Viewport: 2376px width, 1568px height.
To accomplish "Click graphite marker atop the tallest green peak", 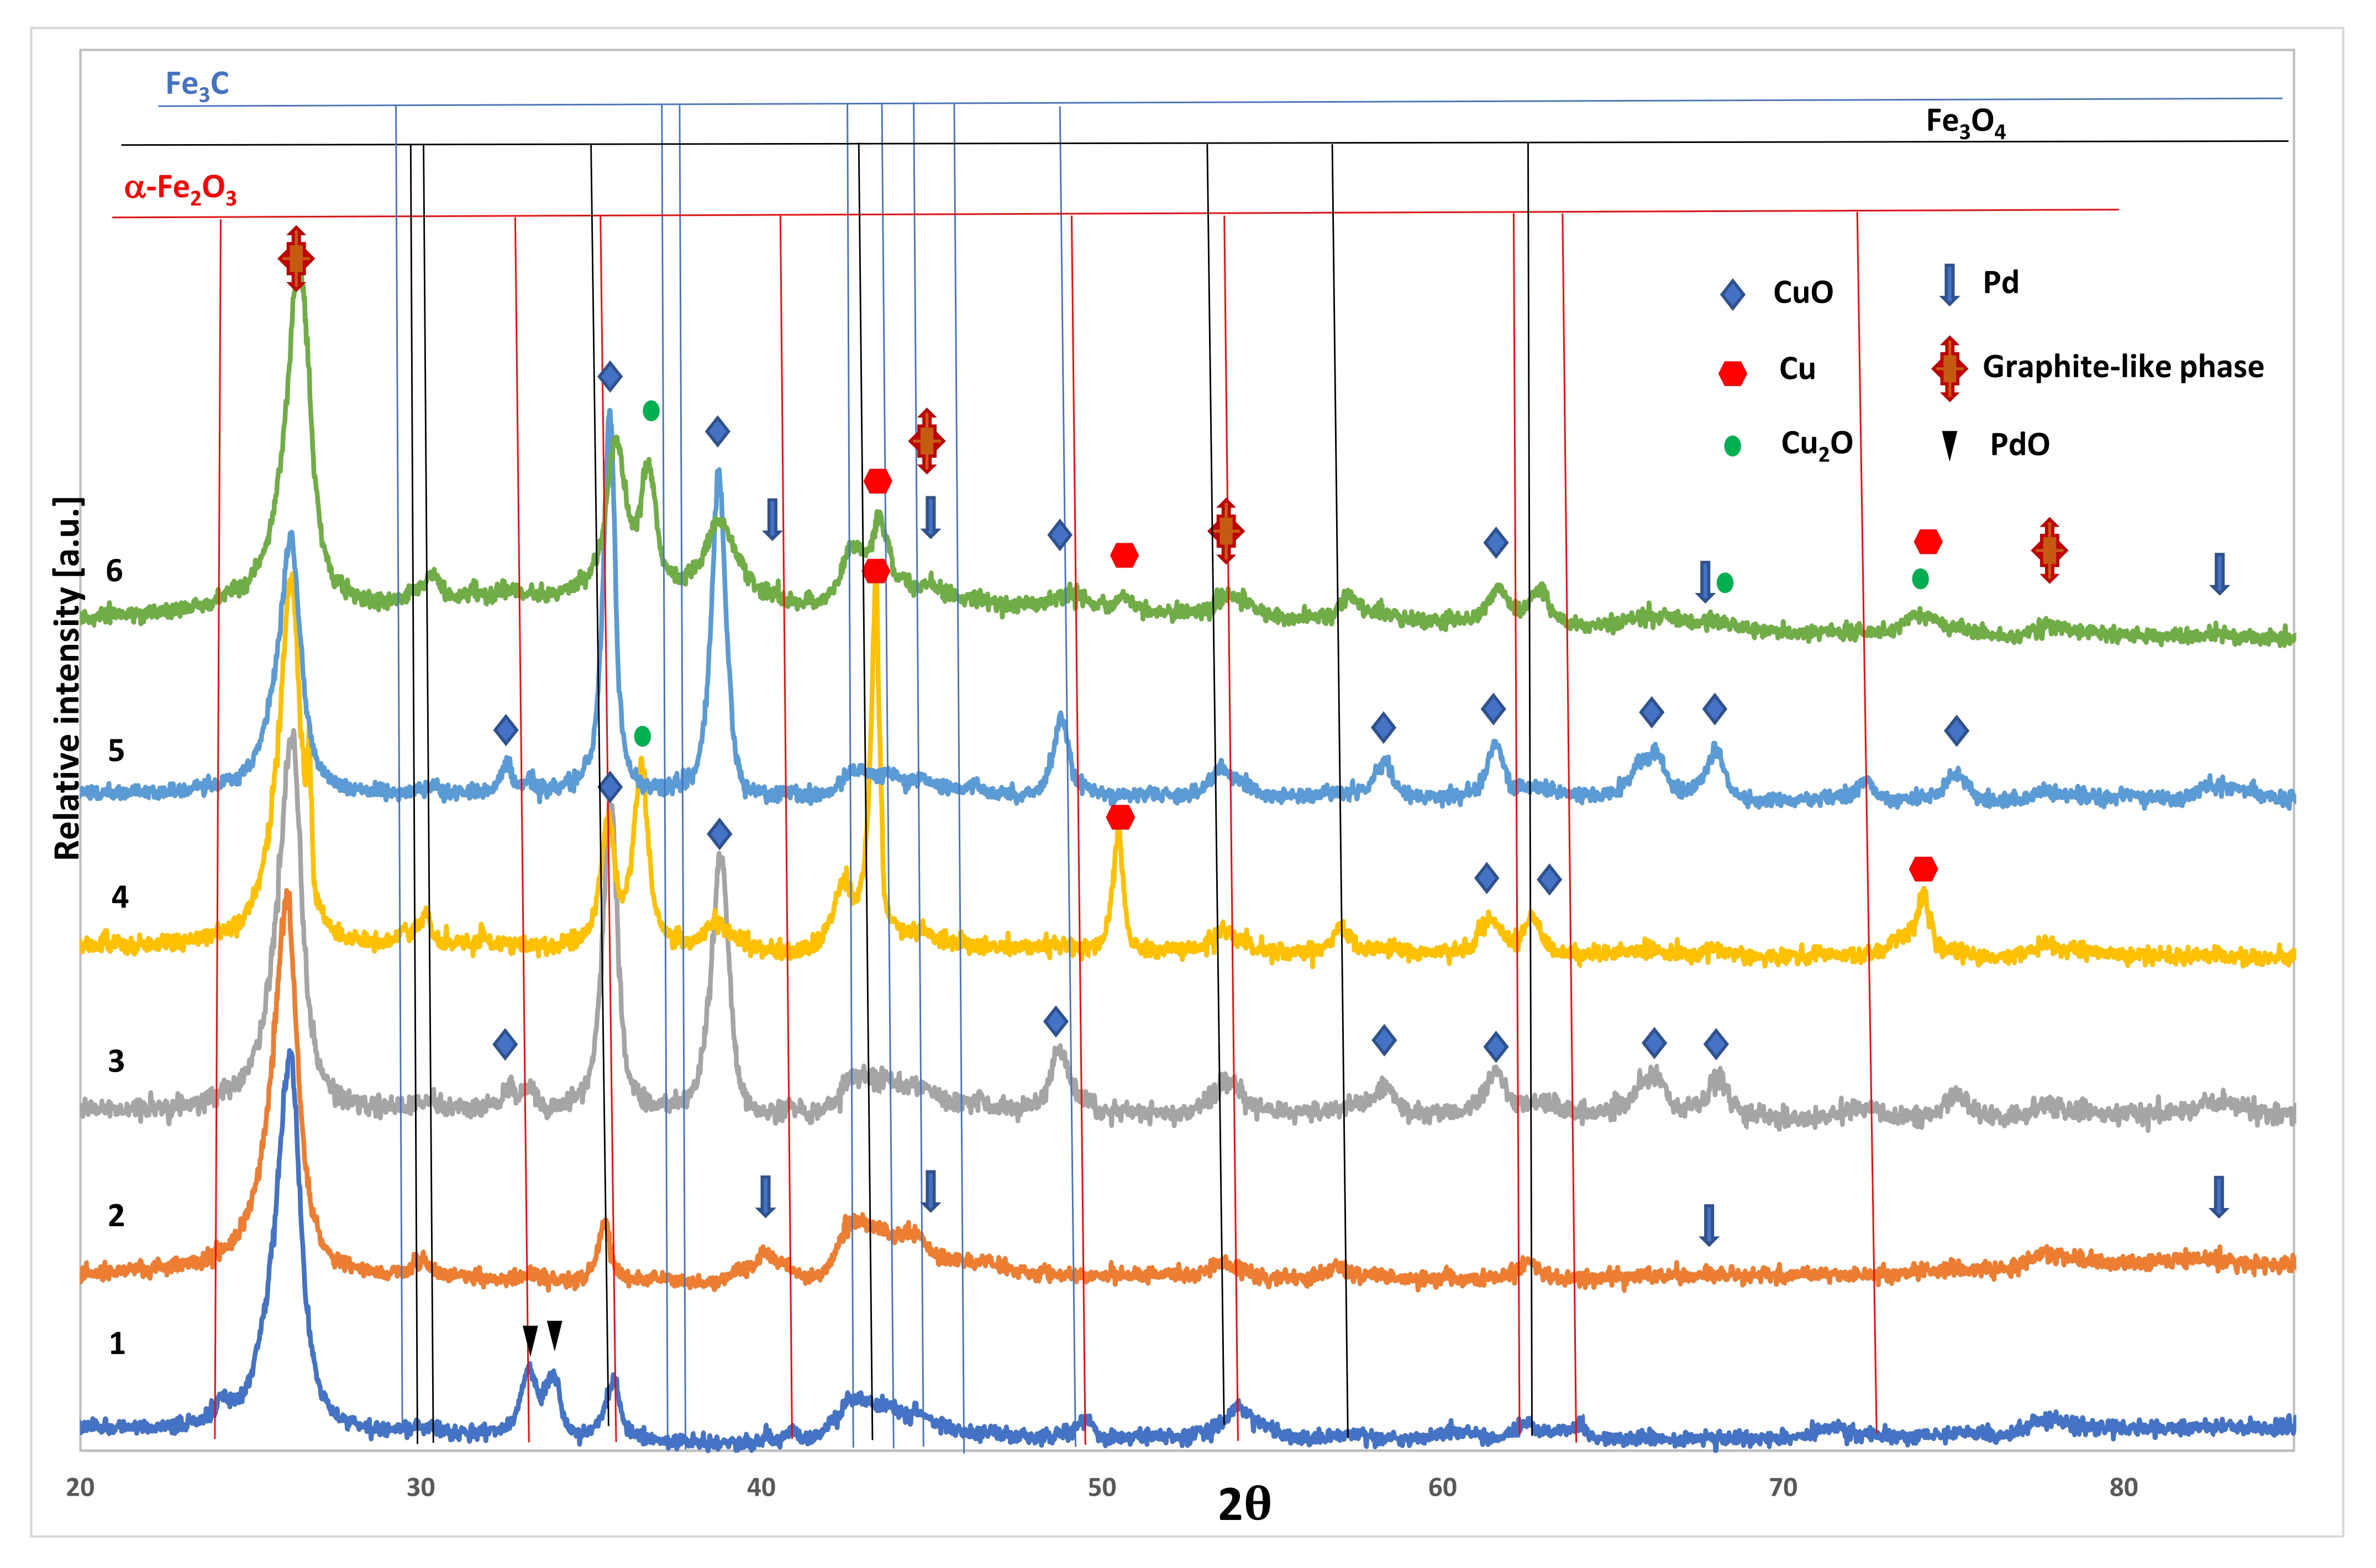I will (295, 258).
